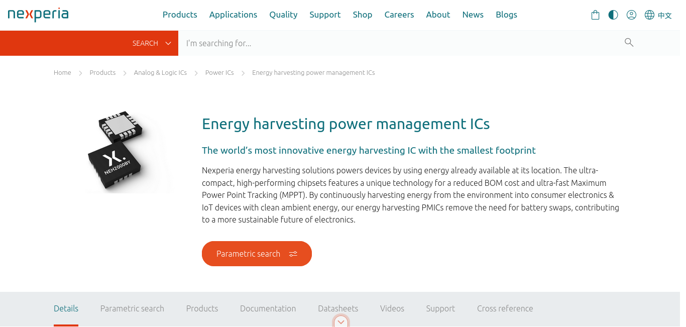Select the Support tab in section bar
The image size is (686, 327).
click(x=440, y=308)
